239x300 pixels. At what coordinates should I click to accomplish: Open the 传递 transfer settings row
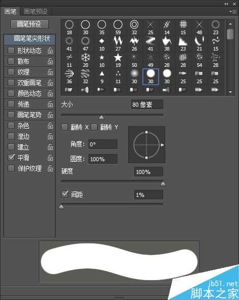[x=30, y=104]
